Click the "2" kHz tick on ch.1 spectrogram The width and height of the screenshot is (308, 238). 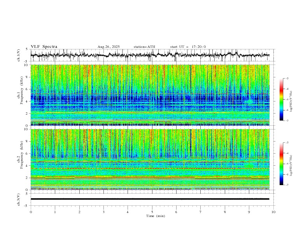click(x=27, y=113)
